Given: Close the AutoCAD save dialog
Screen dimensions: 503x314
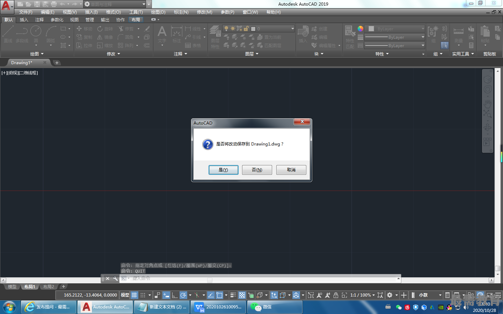Looking at the screenshot, I should coord(302,121).
